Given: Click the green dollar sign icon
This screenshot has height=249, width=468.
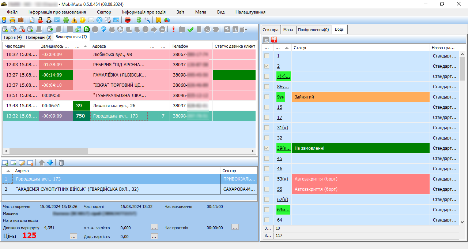Looking at the screenshot, I should 139,20.
